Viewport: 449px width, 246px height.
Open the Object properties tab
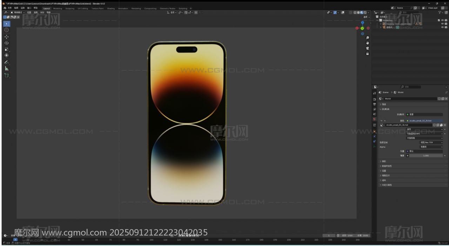click(375, 131)
